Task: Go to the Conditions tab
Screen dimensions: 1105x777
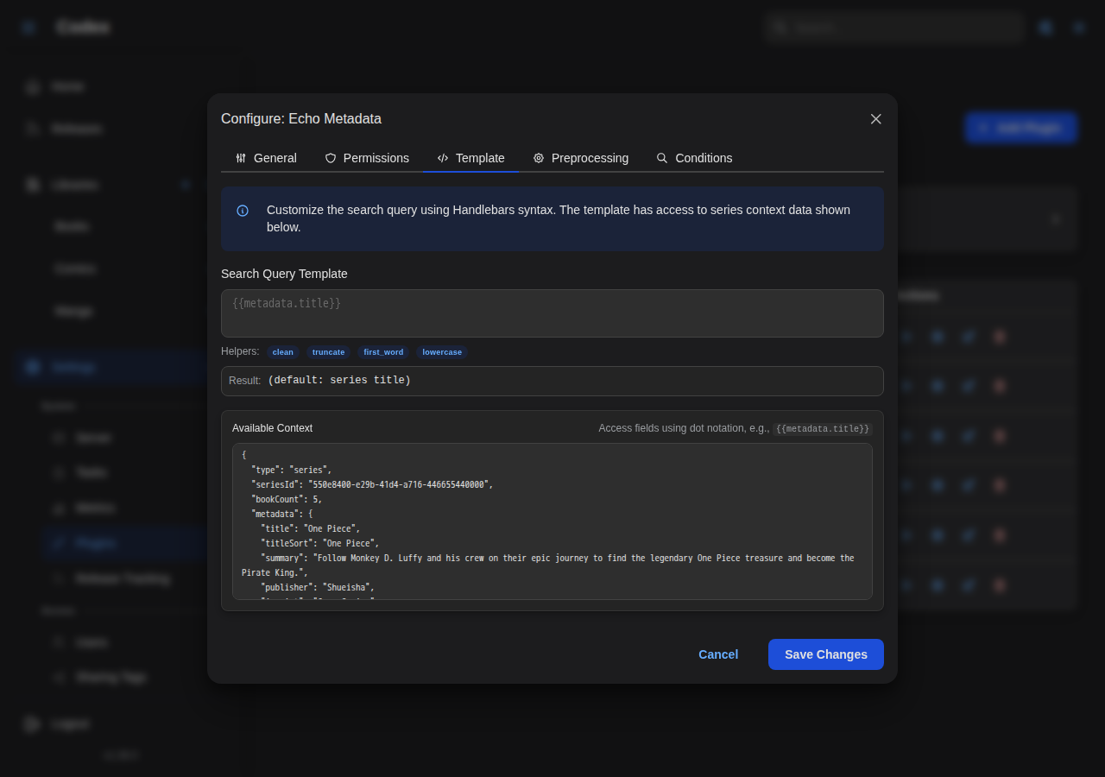Action: tap(694, 158)
